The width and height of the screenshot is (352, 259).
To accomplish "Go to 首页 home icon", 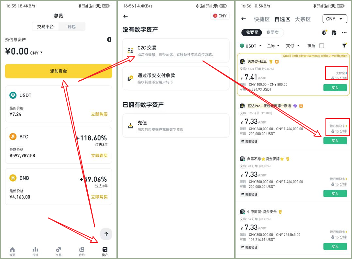I will (x=12, y=251).
